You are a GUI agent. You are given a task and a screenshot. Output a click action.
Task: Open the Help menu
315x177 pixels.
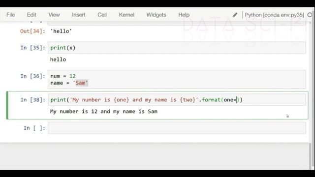(184, 15)
